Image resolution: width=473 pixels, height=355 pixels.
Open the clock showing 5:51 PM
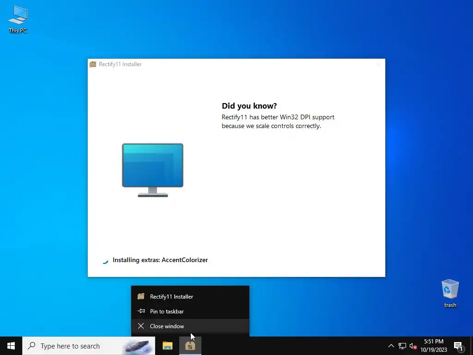(433, 346)
